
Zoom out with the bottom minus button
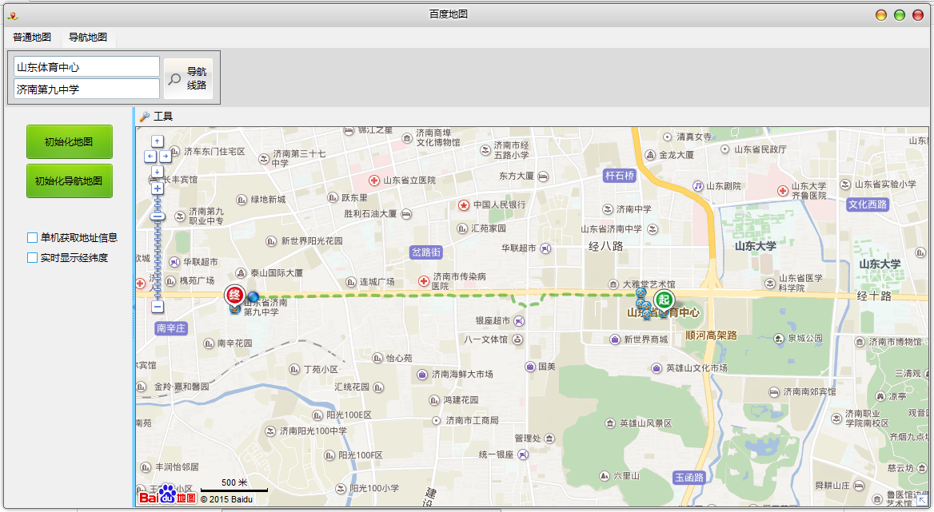158,307
